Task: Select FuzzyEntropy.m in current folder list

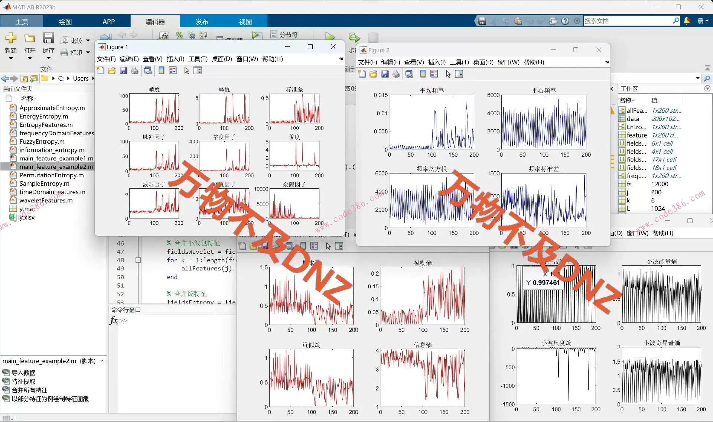Action: tap(42, 142)
